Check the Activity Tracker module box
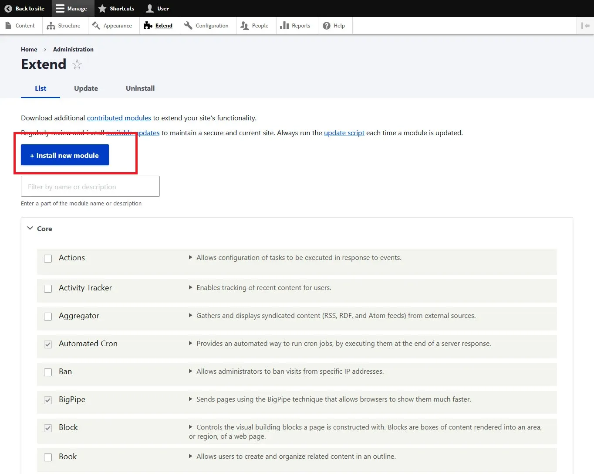The image size is (594, 474). pyautogui.click(x=48, y=289)
